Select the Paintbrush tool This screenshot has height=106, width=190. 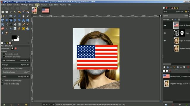pyautogui.click(x=28, y=24)
